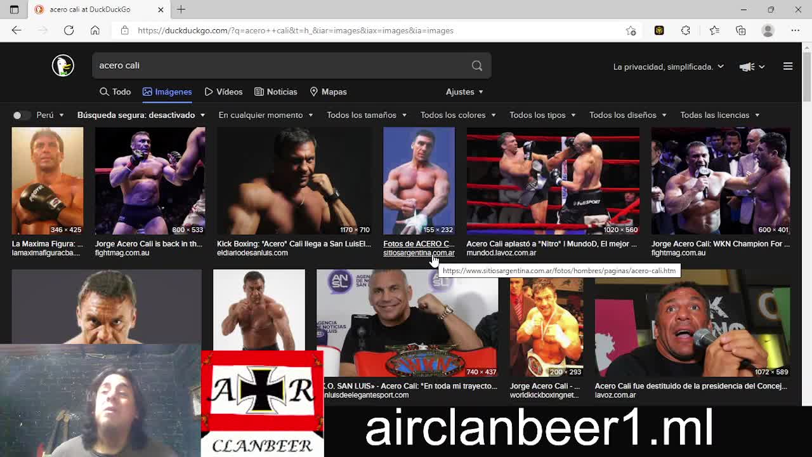Open browser home page icon
Screen dimensions: 812x457
(x=95, y=30)
